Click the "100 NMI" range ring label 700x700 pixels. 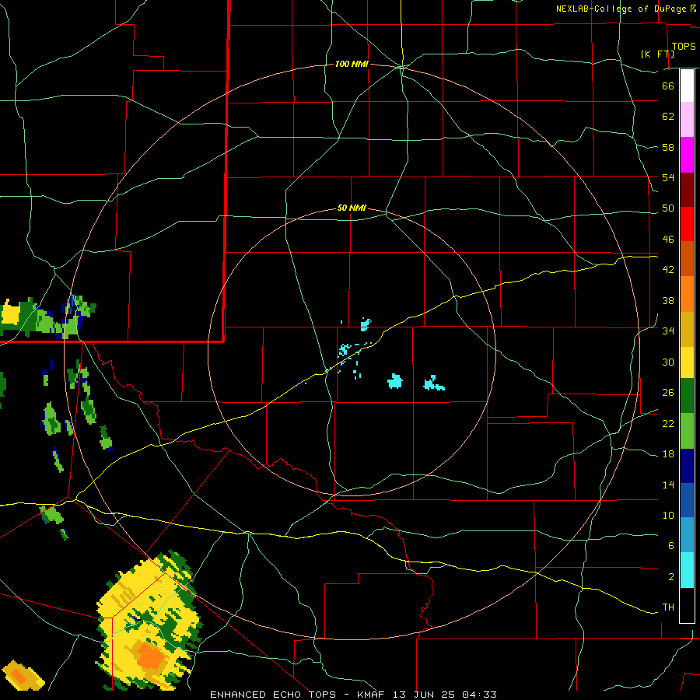pos(352,65)
